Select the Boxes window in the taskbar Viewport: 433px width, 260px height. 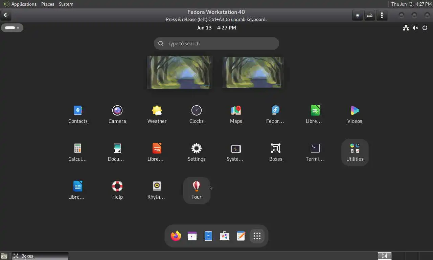(40, 256)
